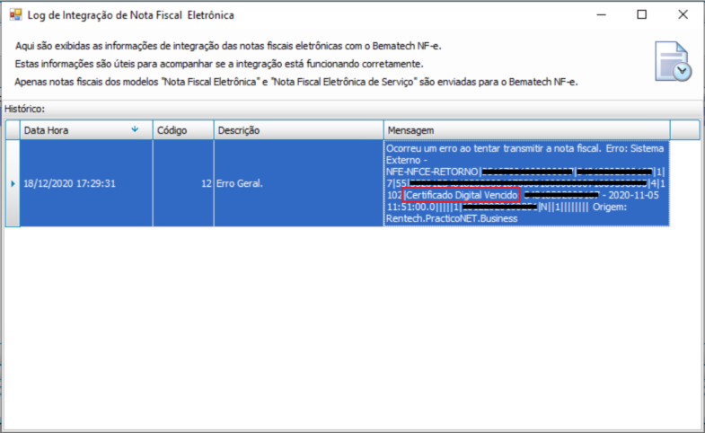705x433 pixels.
Task: Click the document clock icon at top right
Action: click(673, 62)
